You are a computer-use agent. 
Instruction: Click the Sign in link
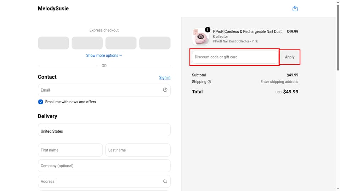coord(165,77)
